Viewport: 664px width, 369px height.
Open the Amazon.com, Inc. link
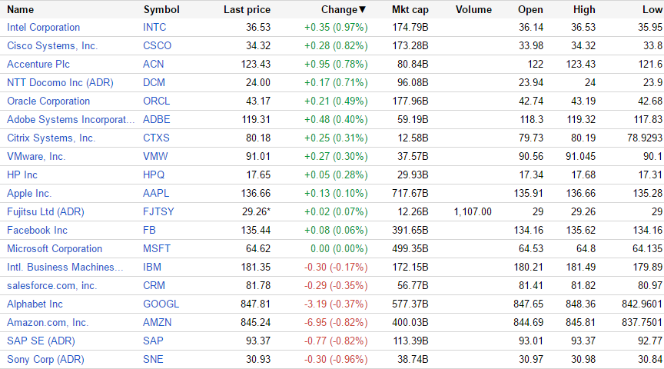[48, 322]
